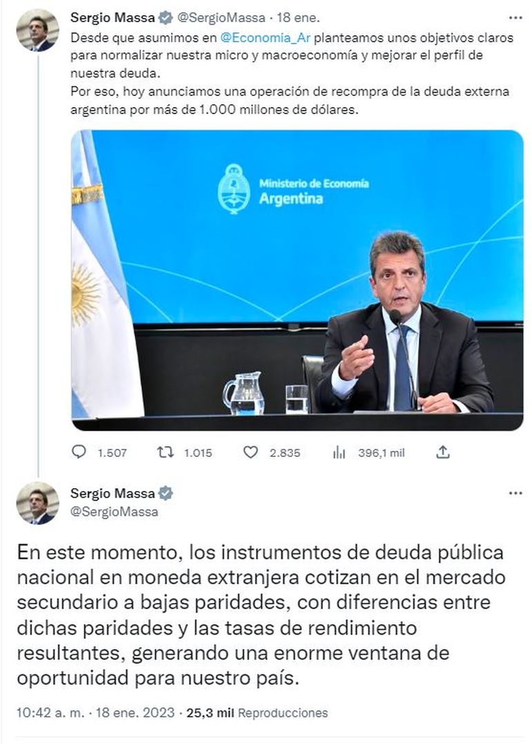Open tweet analytics bar chart icon
The image size is (532, 744).
(x=339, y=453)
